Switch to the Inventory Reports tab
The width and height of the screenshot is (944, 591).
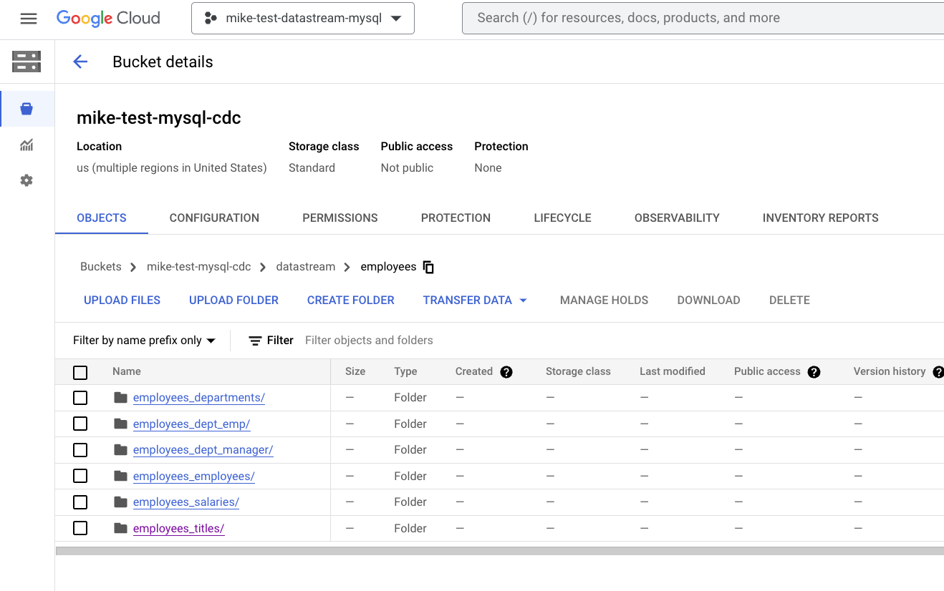pos(821,218)
